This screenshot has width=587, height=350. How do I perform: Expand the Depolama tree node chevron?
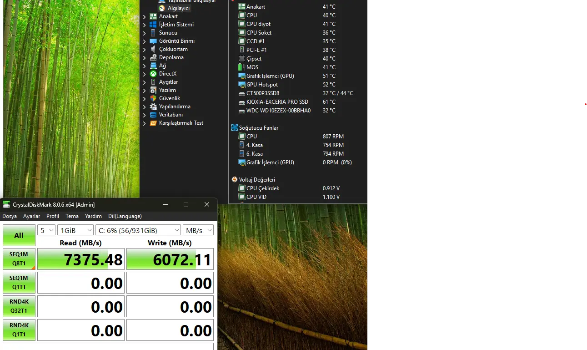point(145,58)
